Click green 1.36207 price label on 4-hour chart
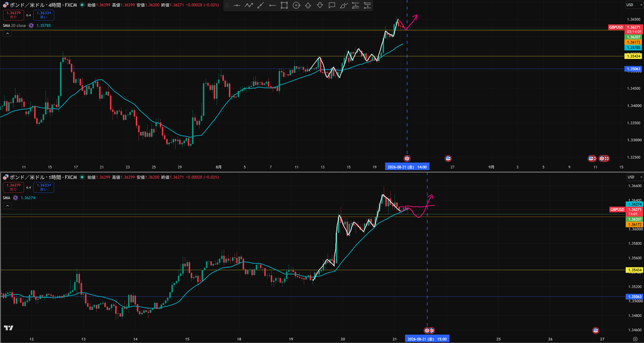 click(633, 37)
